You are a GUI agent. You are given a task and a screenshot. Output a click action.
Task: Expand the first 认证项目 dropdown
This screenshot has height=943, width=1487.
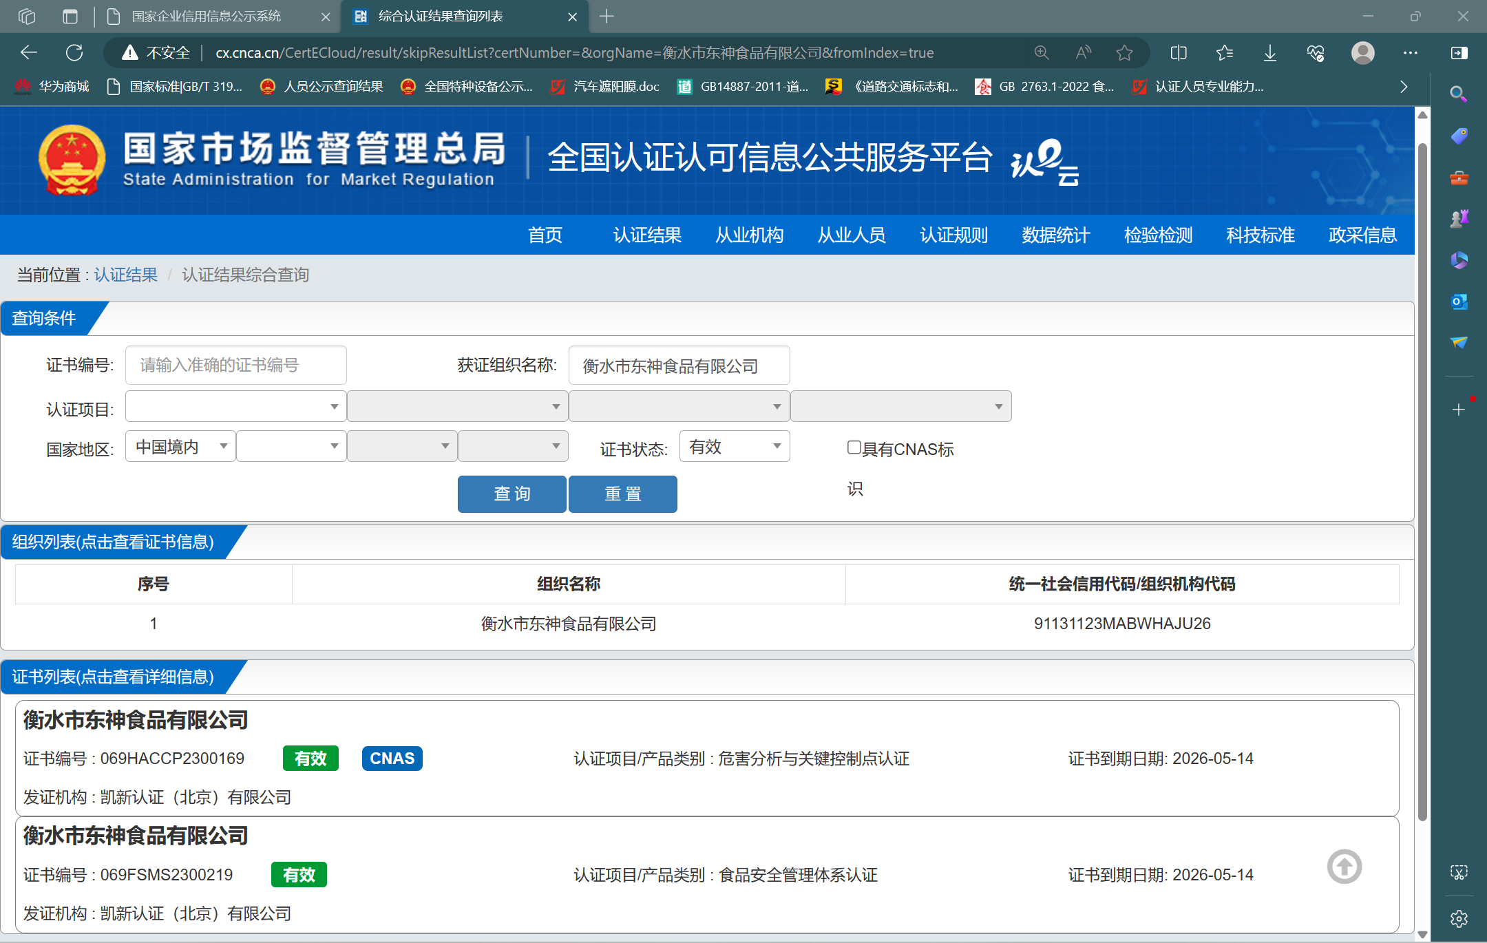click(x=235, y=406)
